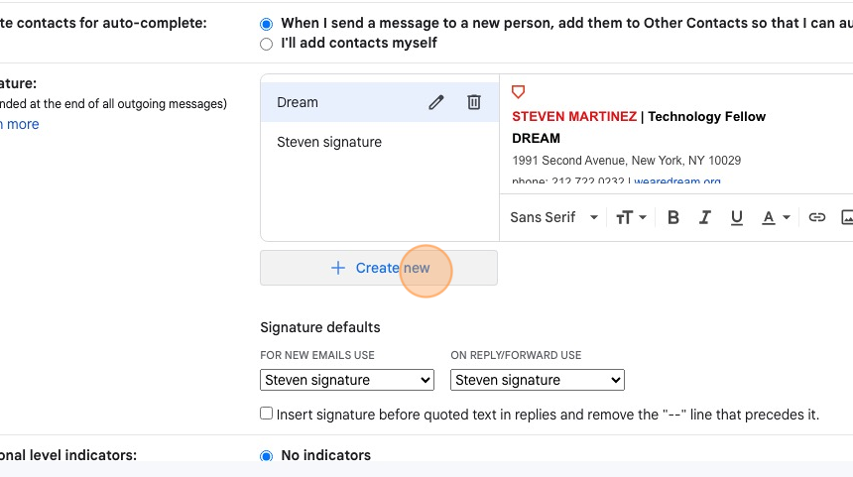Image resolution: width=853 pixels, height=477 pixels.
Task: Open the Sans Serif font dropdown
Action: (553, 217)
